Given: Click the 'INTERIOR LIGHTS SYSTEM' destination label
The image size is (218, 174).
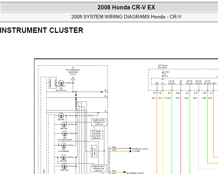Looking at the screenshot, I should [x=140, y=150].
